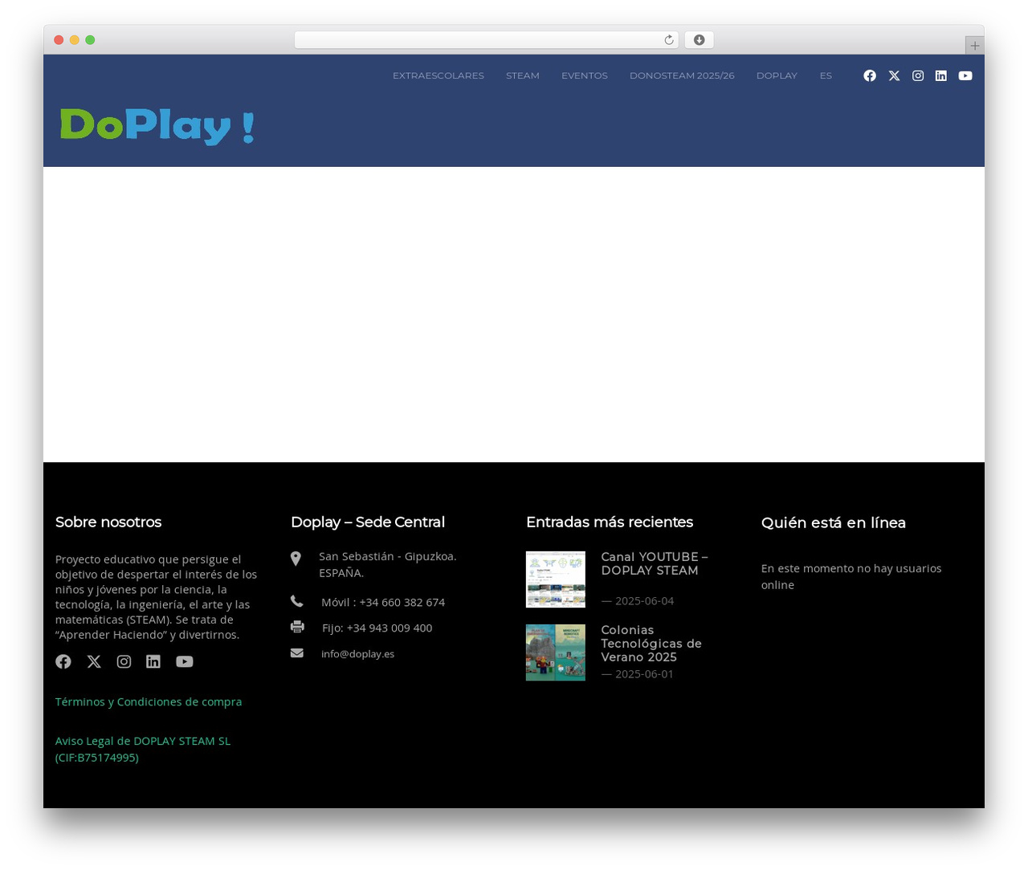
Task: Open YouTube icon in footer Sobre nosotros
Action: [x=185, y=661]
